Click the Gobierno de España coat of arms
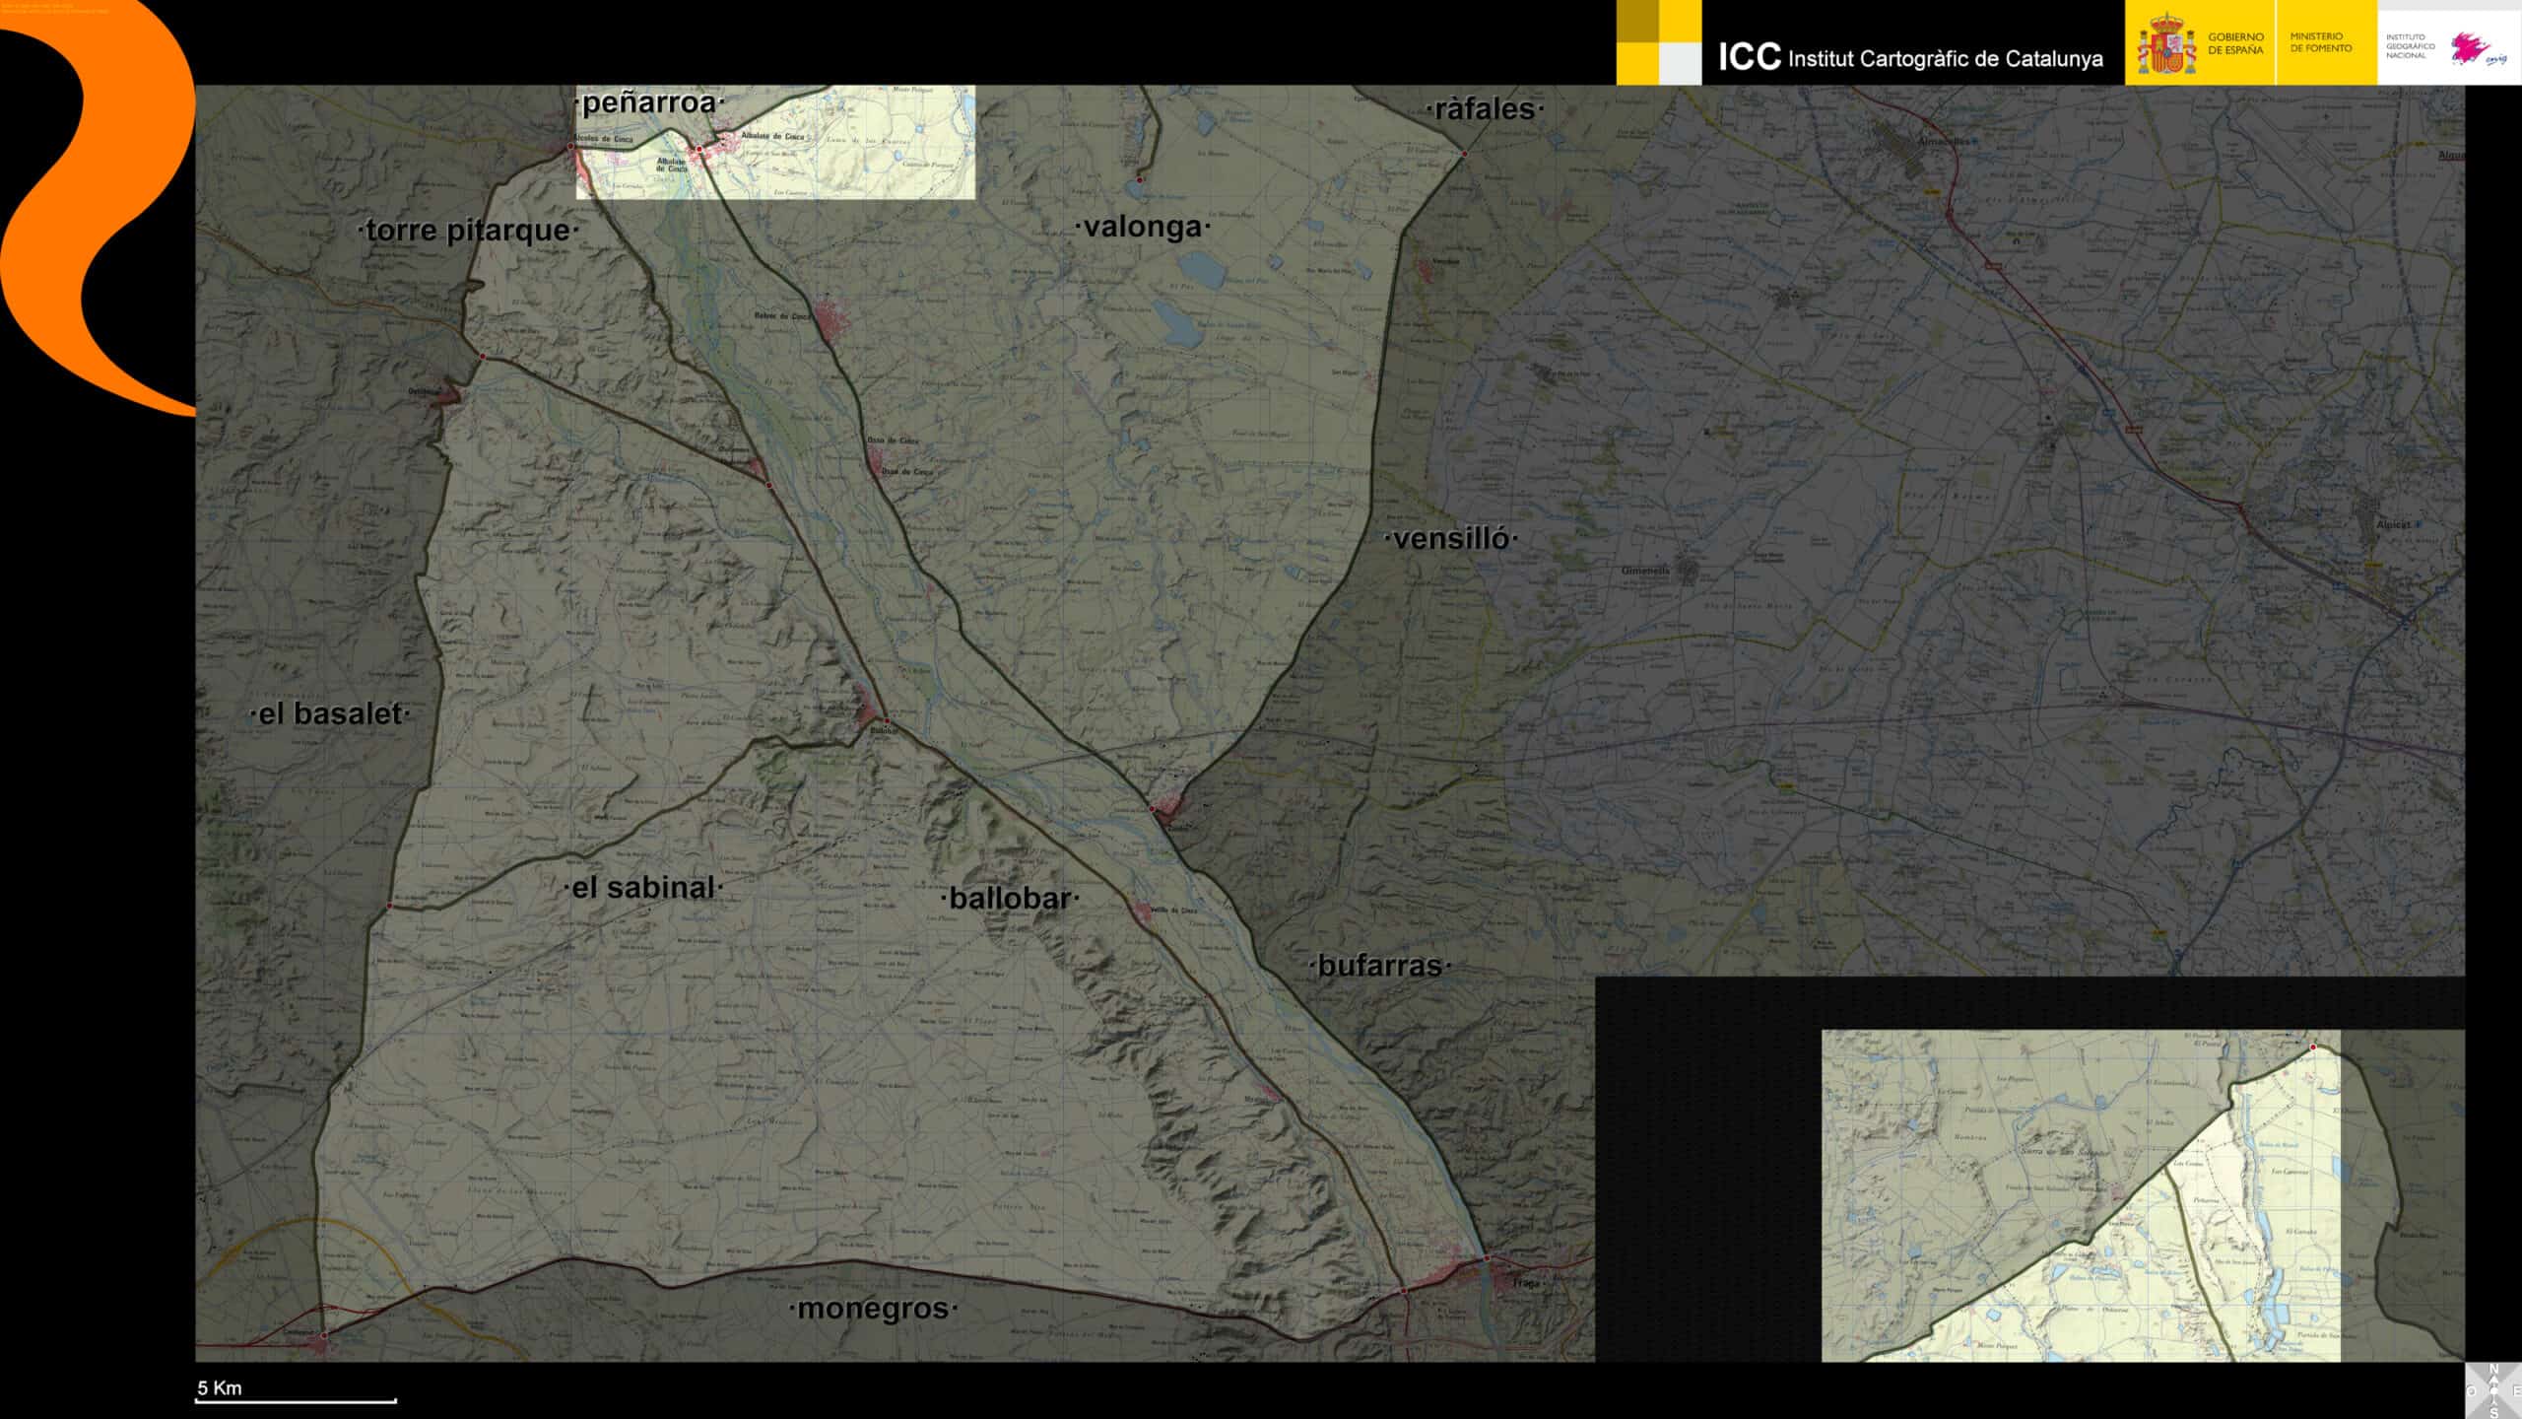The height and width of the screenshot is (1419, 2522). tap(2165, 44)
